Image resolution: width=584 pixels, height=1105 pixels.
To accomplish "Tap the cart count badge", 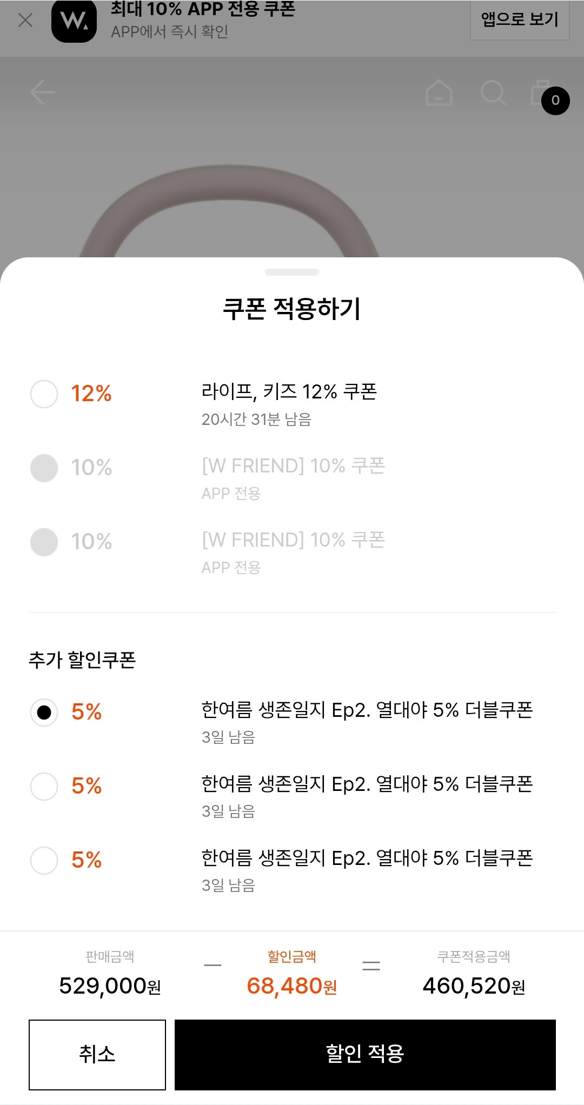I will point(555,101).
